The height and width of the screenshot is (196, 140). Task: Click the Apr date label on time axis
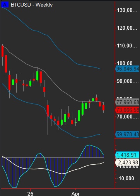75,193
